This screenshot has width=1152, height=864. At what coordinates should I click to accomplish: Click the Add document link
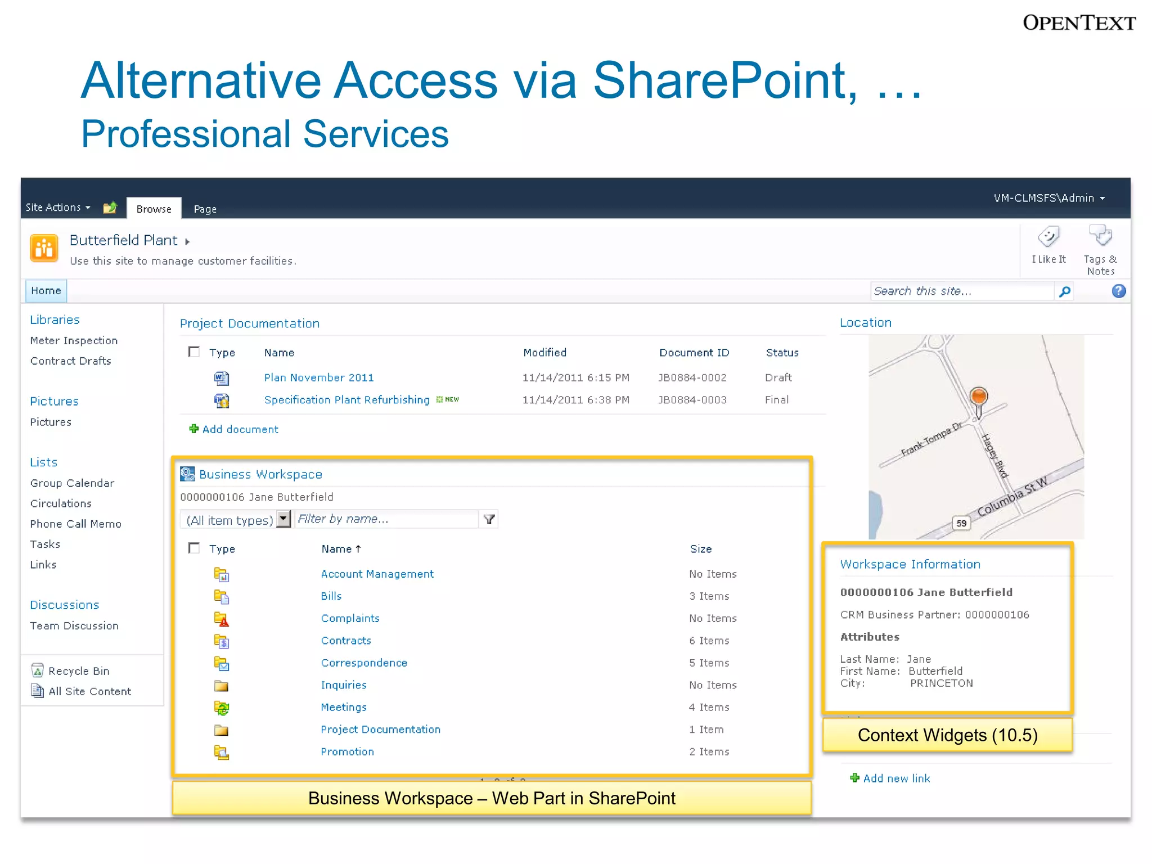click(240, 429)
